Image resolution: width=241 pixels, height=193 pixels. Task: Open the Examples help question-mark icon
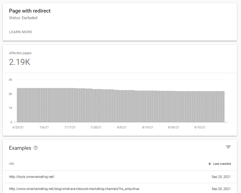36,148
